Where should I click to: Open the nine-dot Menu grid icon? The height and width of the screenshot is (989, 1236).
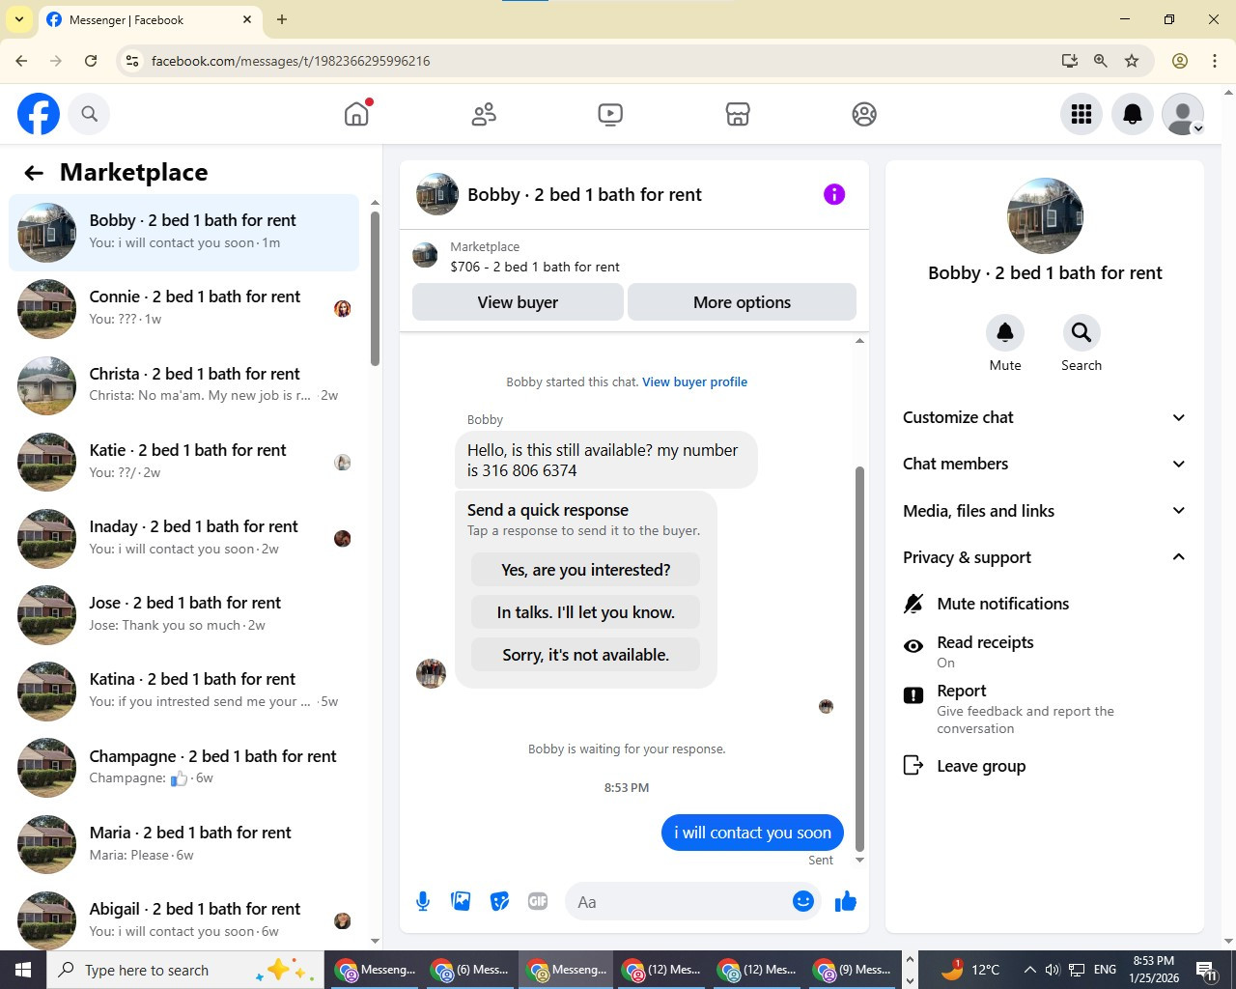(1081, 114)
